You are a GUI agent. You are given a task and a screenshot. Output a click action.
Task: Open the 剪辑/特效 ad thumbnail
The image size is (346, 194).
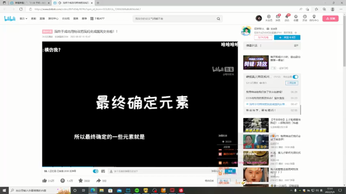[256, 63]
